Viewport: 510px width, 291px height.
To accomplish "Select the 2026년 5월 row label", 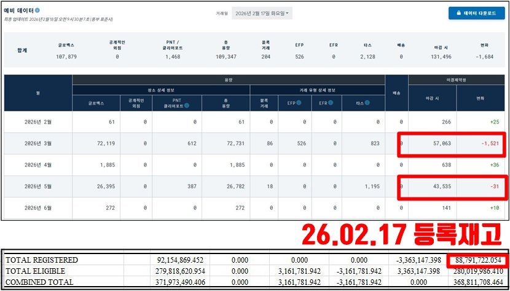I will (x=38, y=186).
